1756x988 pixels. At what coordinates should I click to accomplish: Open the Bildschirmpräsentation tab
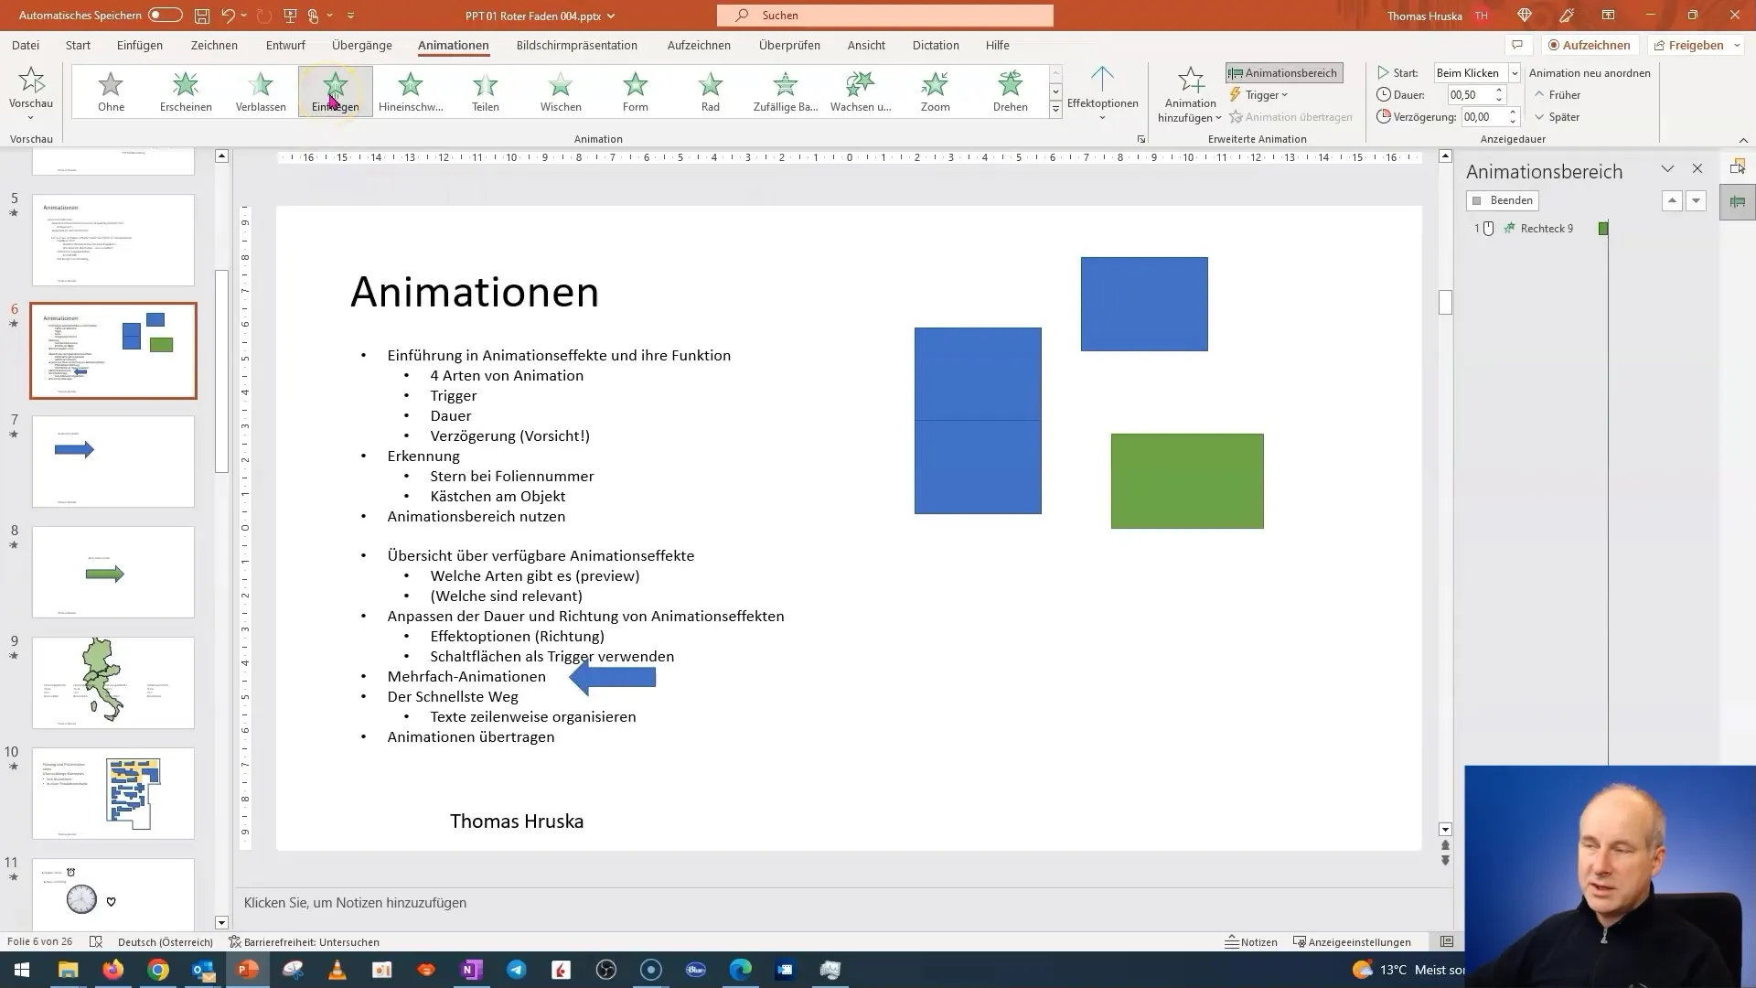tap(577, 45)
